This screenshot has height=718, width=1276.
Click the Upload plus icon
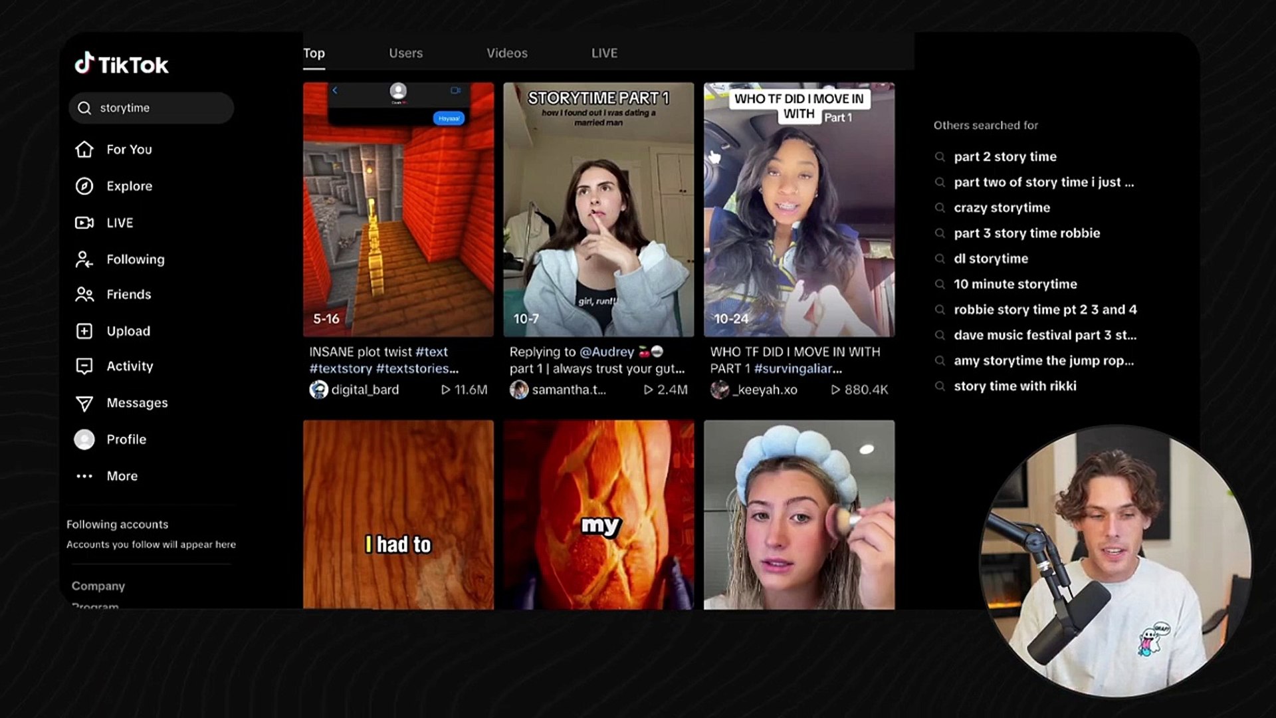(84, 331)
